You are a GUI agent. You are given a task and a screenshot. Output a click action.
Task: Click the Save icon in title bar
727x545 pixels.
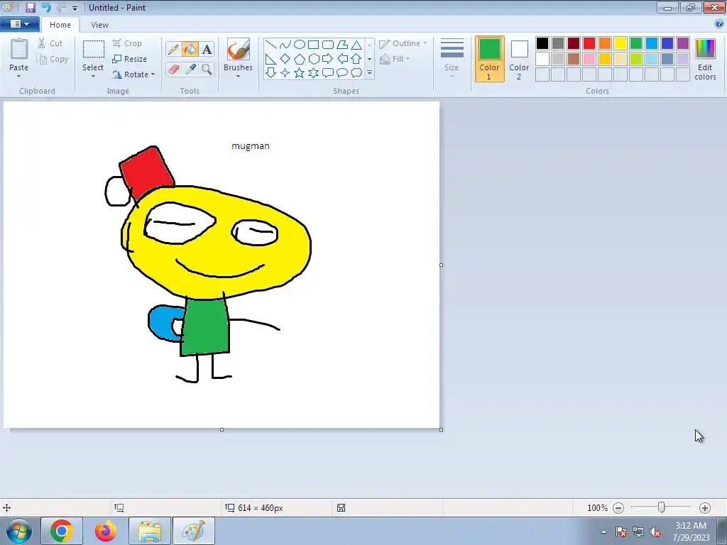coord(31,7)
